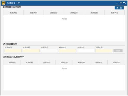Maximize the window with the square icon
This screenshot has height=96, width=128.
pyautogui.click(x=121, y=3)
